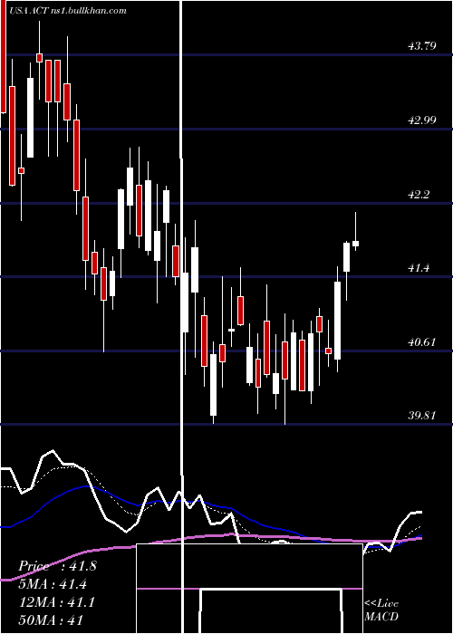
Task: Click the last candlestick on the right
Action: click(356, 244)
